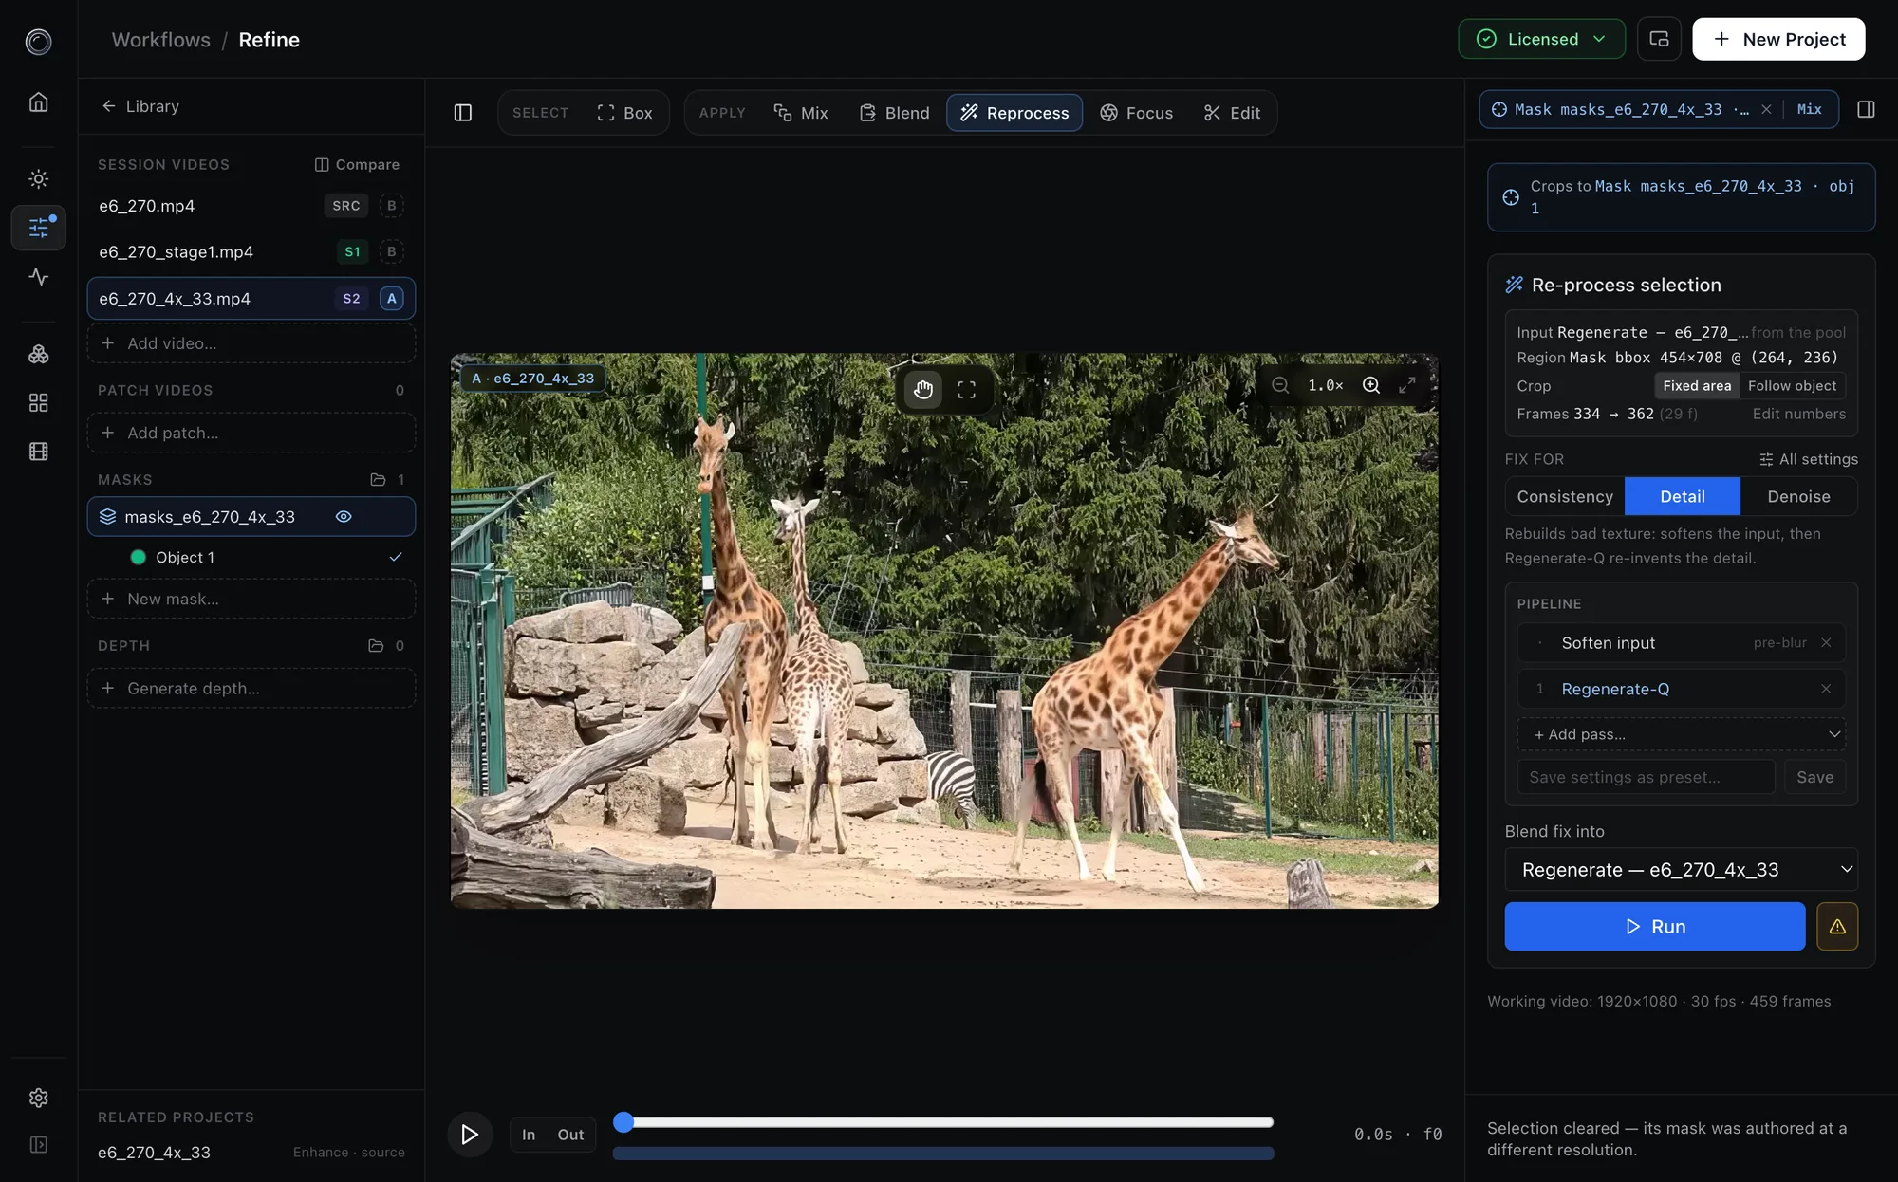This screenshot has height=1182, width=1898.
Task: Zoom in the video viewer
Action: pyautogui.click(x=1371, y=385)
